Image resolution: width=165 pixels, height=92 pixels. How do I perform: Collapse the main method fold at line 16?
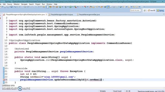coord(8,57)
